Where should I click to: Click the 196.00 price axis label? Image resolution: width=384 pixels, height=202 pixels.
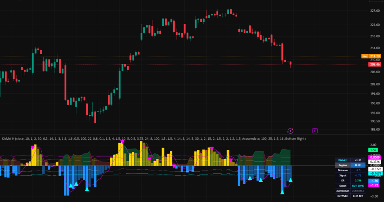[375, 103]
